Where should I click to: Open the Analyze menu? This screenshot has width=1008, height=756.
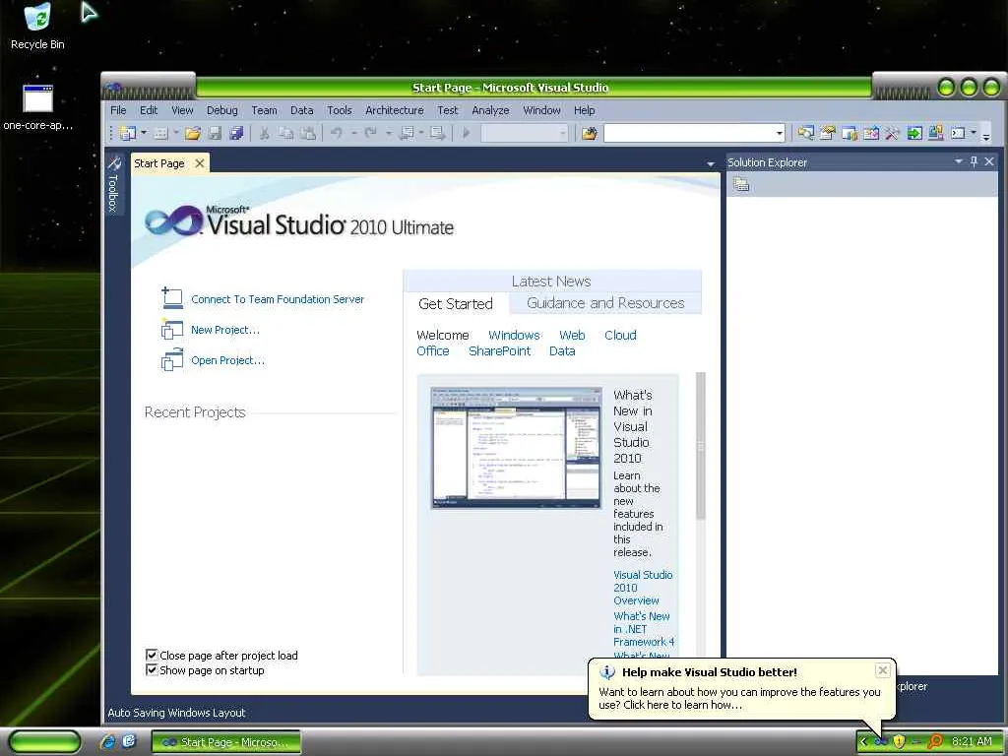(x=490, y=110)
